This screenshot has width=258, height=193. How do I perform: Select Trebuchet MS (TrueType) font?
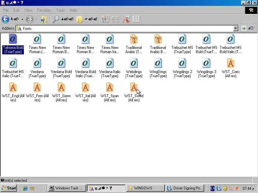pos(182,44)
